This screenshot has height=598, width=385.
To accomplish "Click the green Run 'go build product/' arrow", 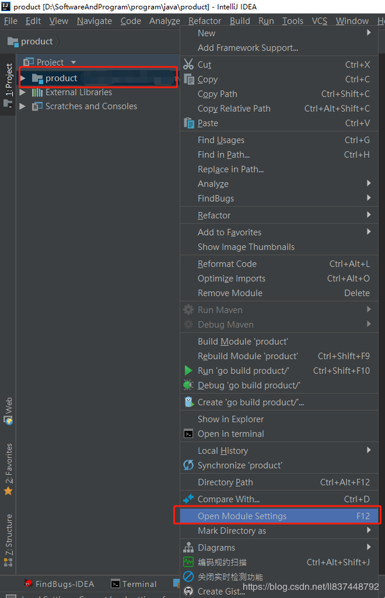I will click(189, 371).
